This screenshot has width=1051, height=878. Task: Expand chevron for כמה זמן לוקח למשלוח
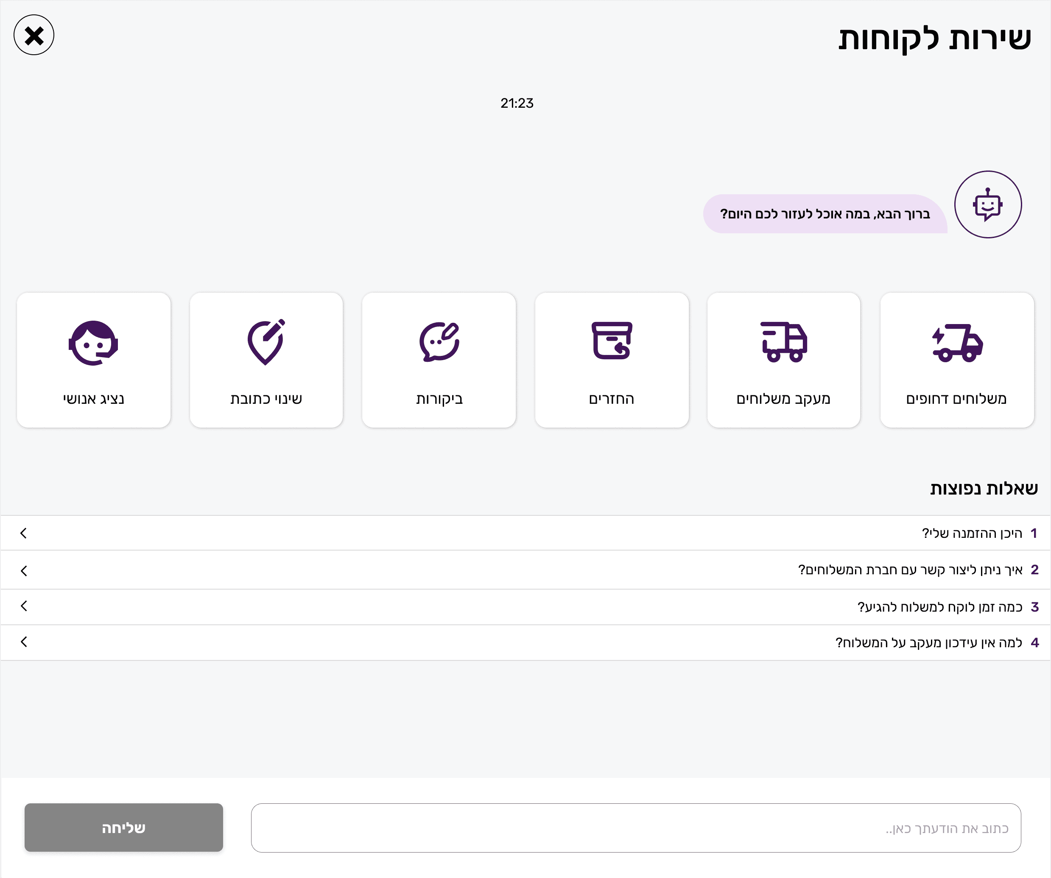click(23, 606)
